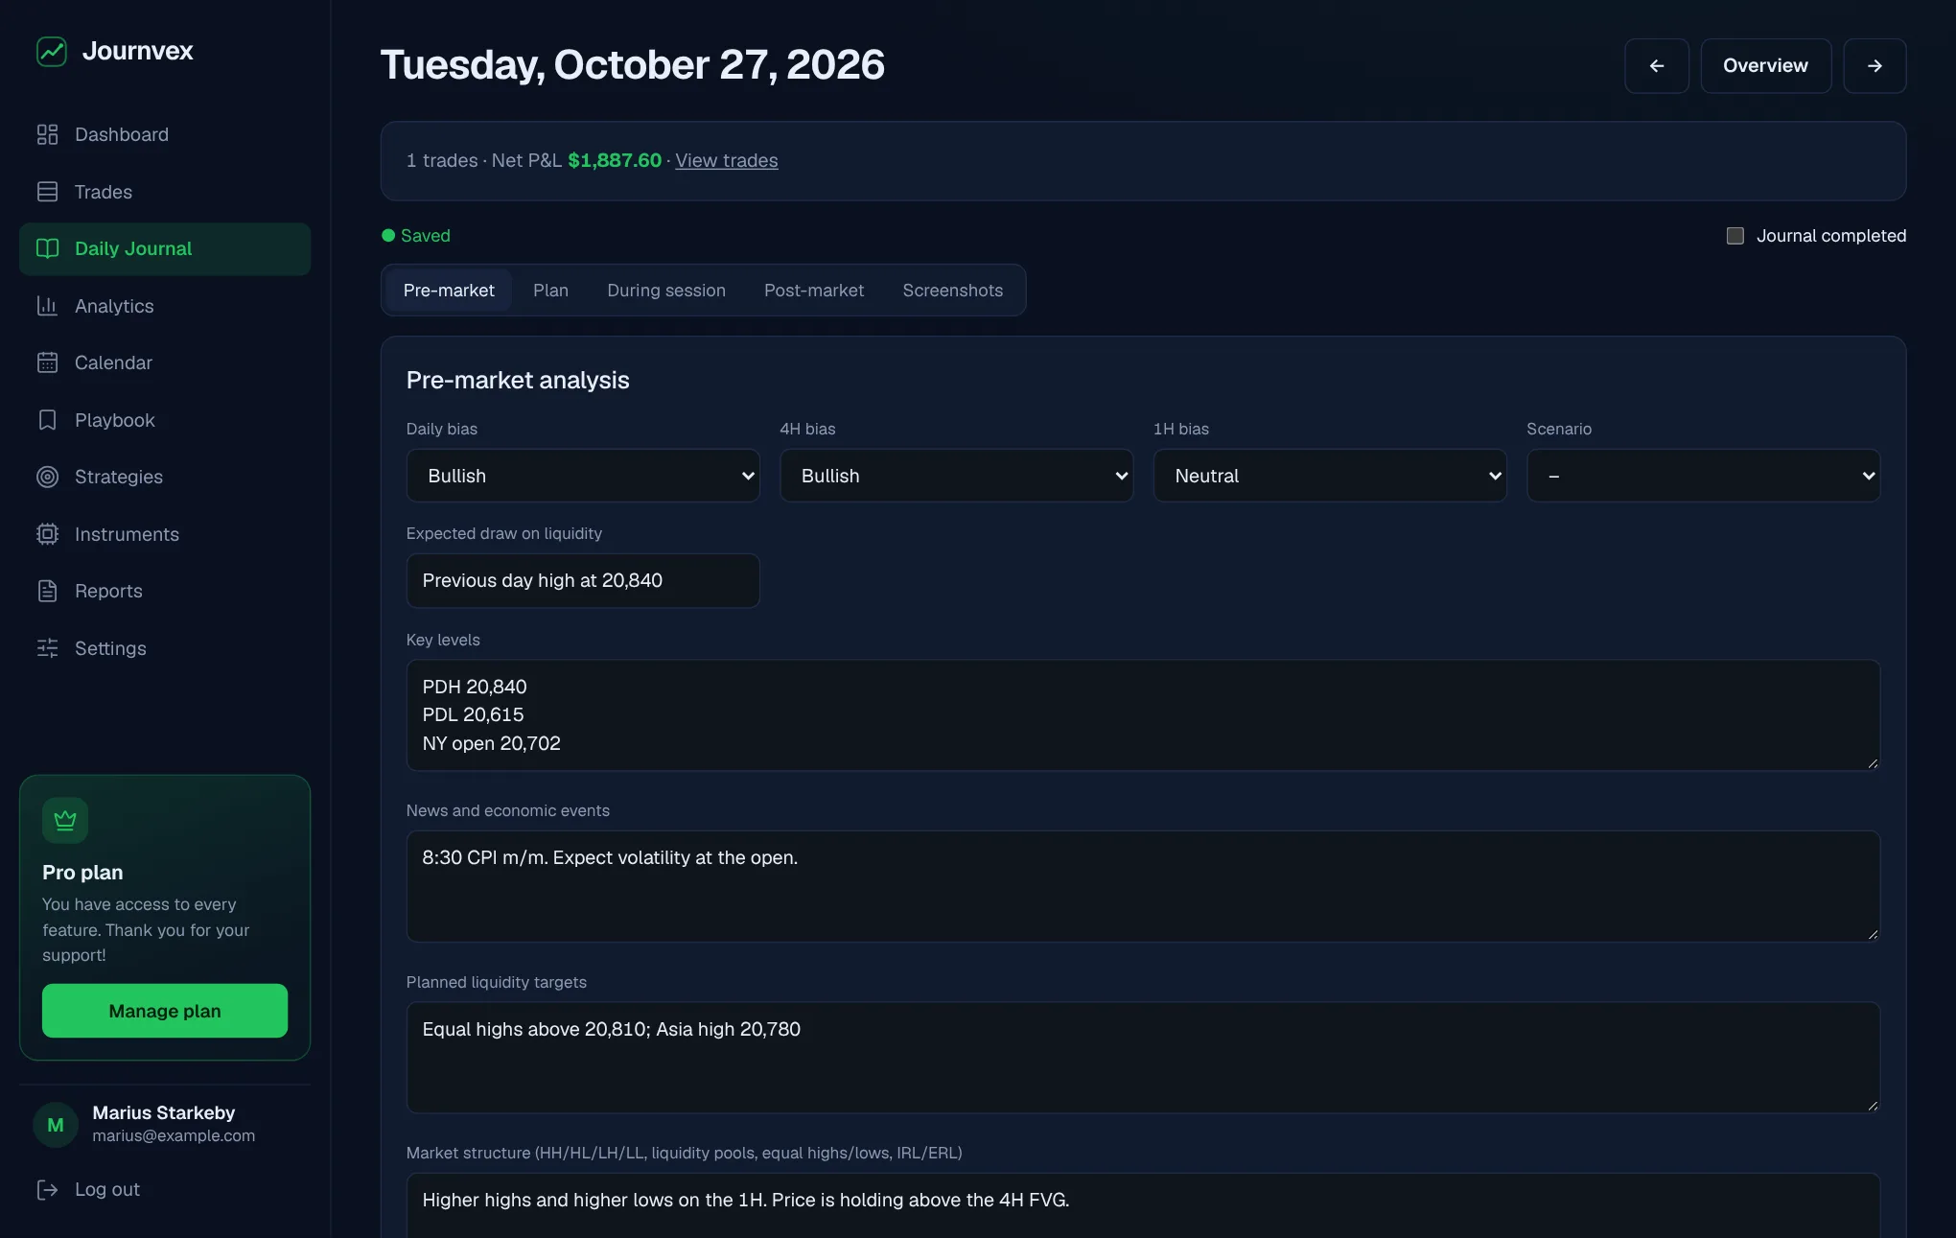The image size is (1956, 1238).
Task: Click the Expected draw on liquidity field
Action: [x=583, y=580]
